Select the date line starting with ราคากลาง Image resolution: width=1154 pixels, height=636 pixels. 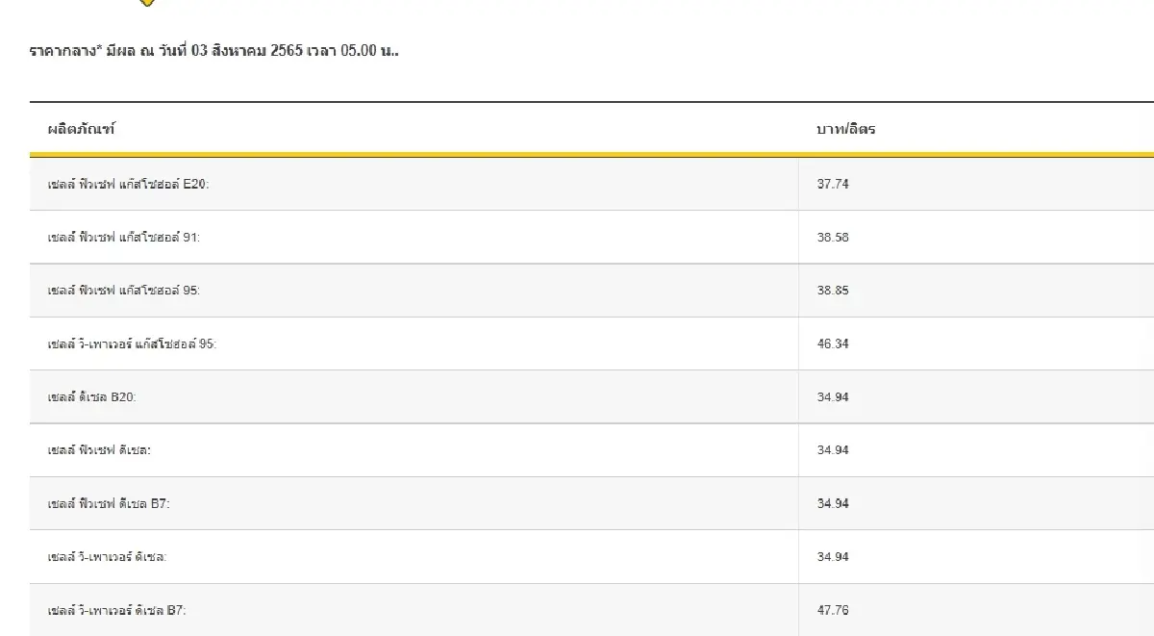click(214, 50)
